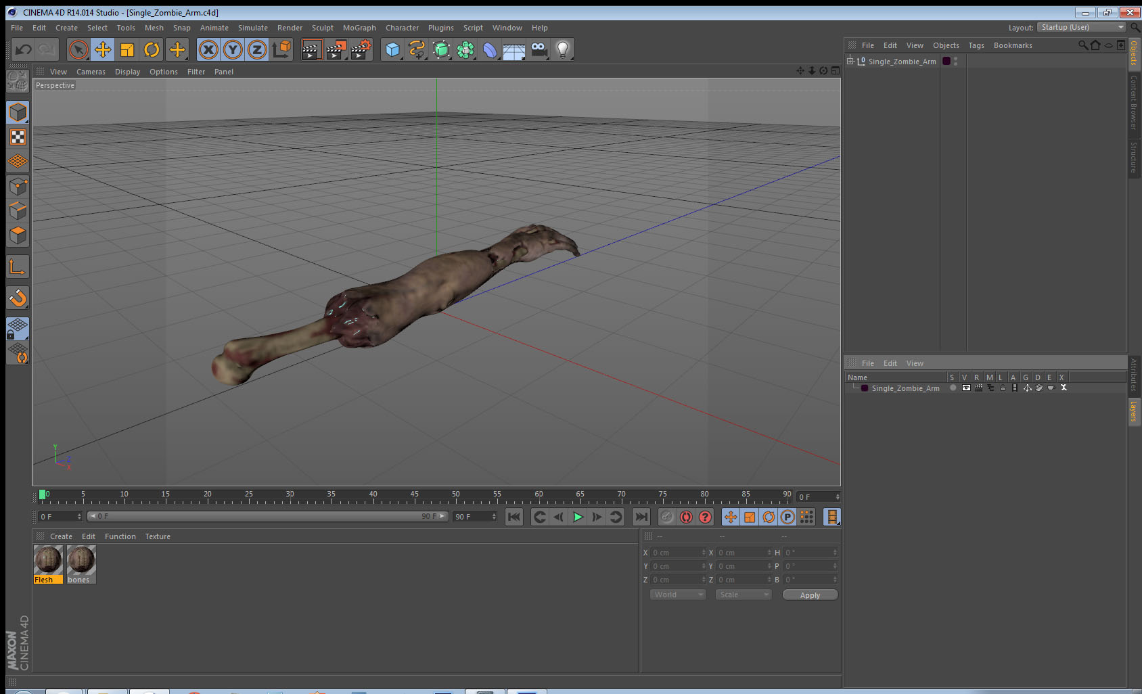Select the Flesh material thumbnail
The height and width of the screenshot is (694, 1142).
[48, 561]
